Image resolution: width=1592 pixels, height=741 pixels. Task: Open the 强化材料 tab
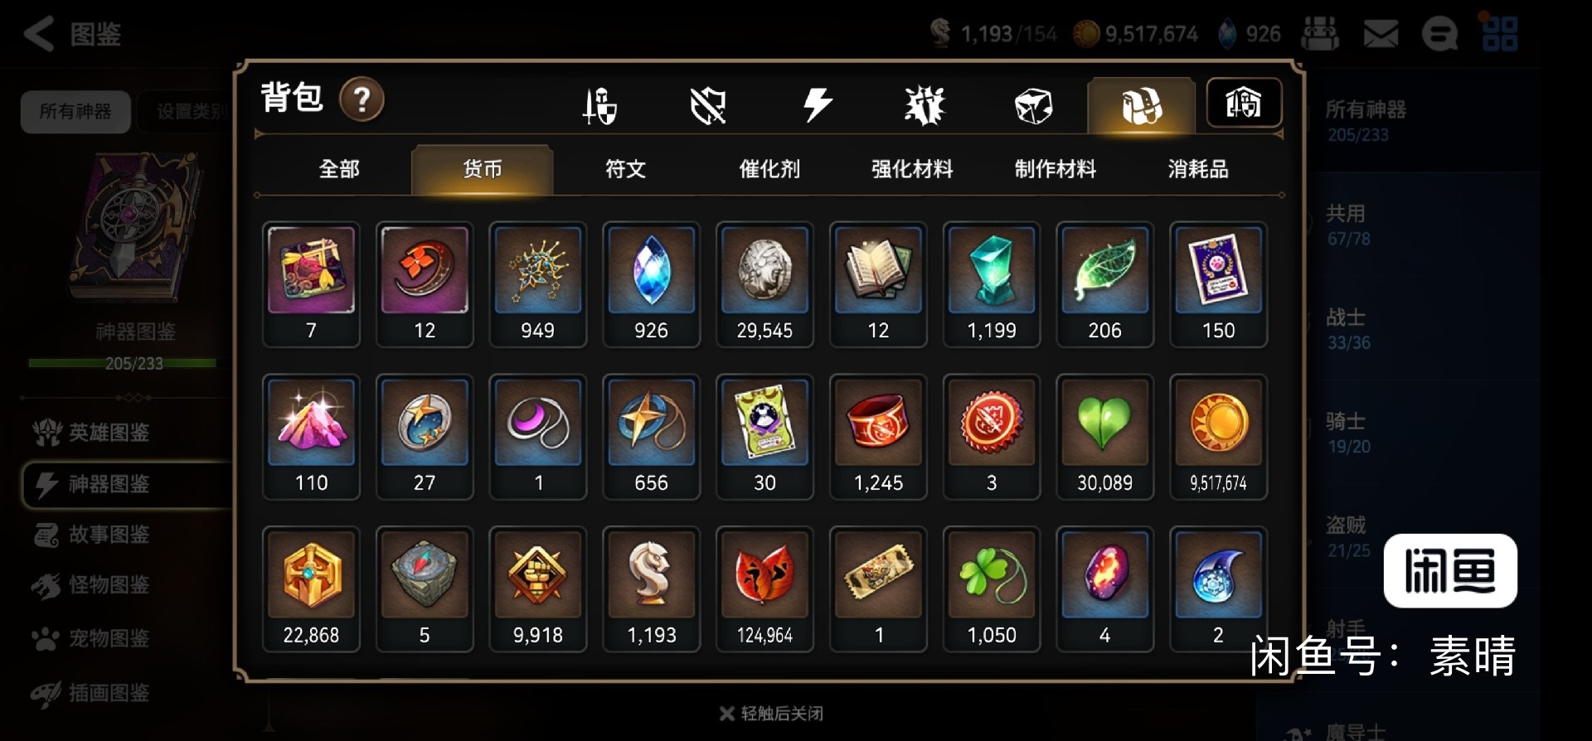pyautogui.click(x=912, y=169)
